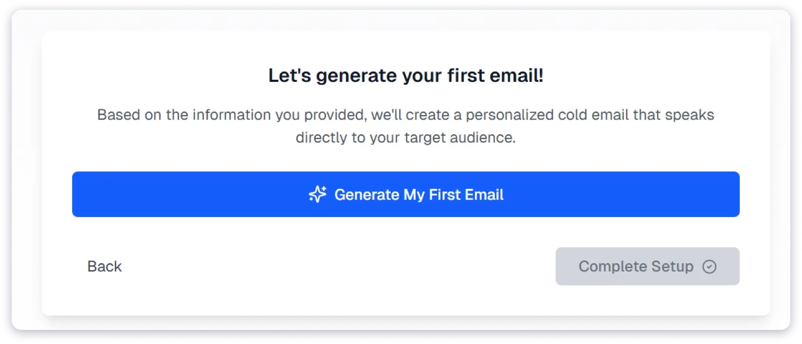Click the word "Setup" on the grey button
802x344 pixels.
point(672,267)
